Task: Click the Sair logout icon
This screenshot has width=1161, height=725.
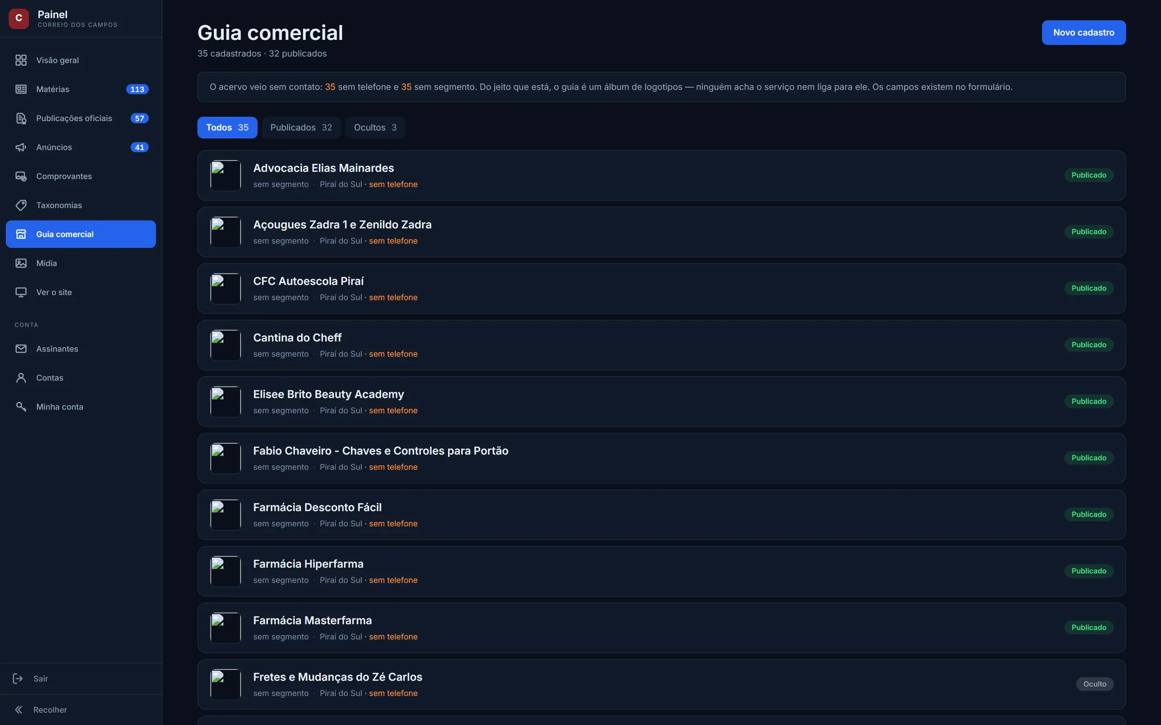Action: point(18,679)
